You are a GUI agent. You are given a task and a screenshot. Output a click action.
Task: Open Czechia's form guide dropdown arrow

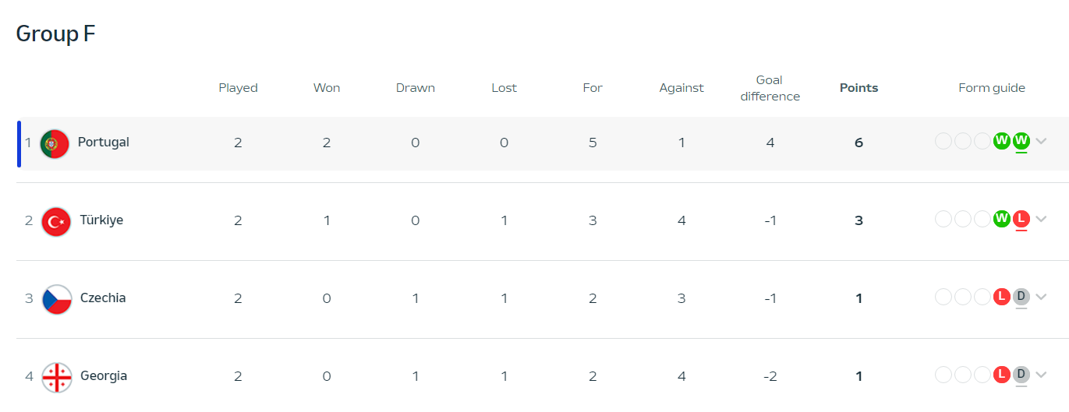(1041, 297)
